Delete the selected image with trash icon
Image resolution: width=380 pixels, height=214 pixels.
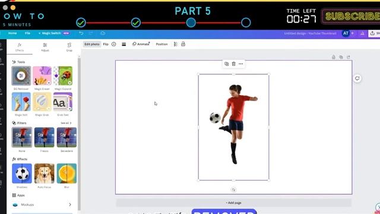click(233, 64)
